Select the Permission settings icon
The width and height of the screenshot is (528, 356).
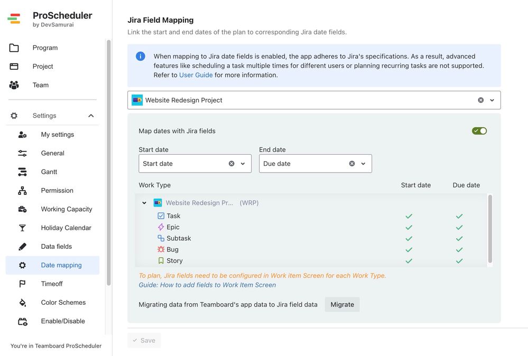click(x=22, y=190)
